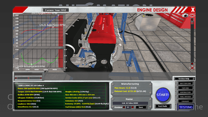Screen dimensions: 208x117
Task: Increase revision with the plus icon
Action: tap(133, 107)
